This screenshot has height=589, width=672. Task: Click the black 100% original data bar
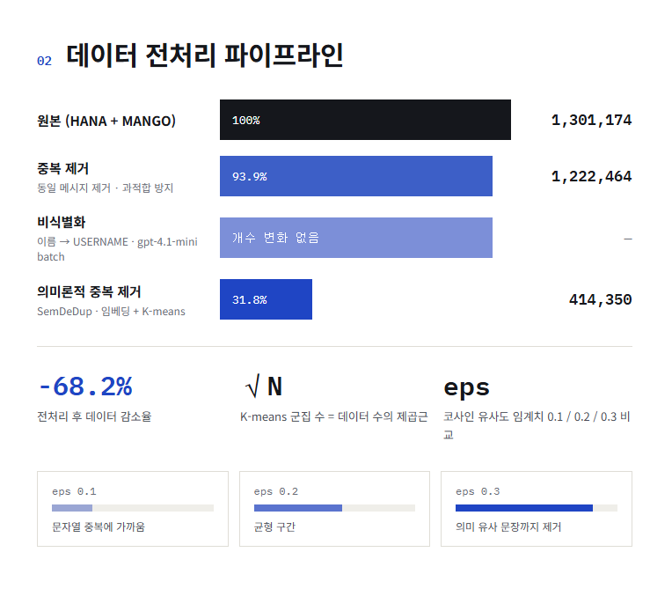365,120
